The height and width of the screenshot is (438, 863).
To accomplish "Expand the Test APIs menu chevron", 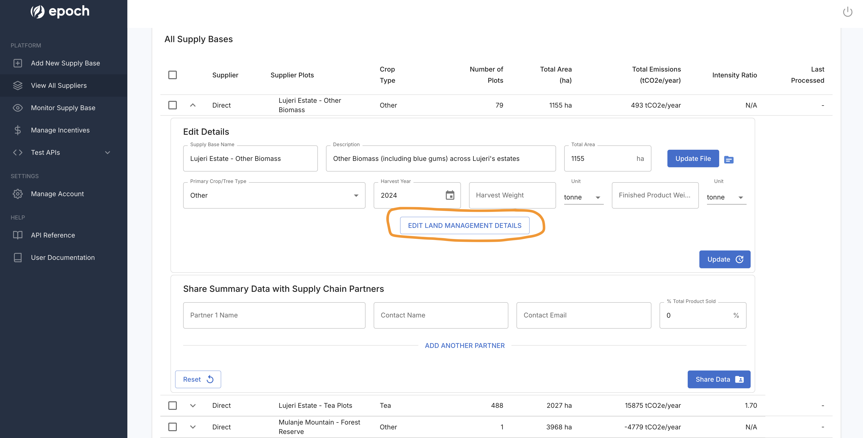I will coord(108,153).
